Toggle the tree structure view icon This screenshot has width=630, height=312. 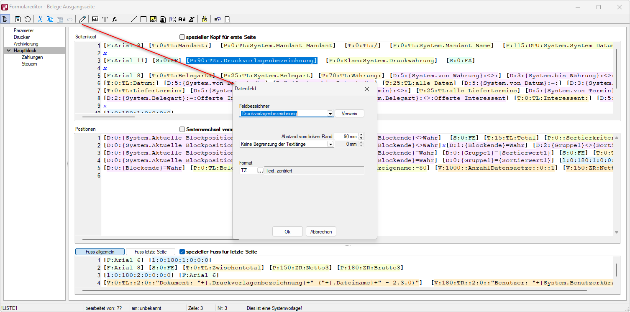pos(5,19)
